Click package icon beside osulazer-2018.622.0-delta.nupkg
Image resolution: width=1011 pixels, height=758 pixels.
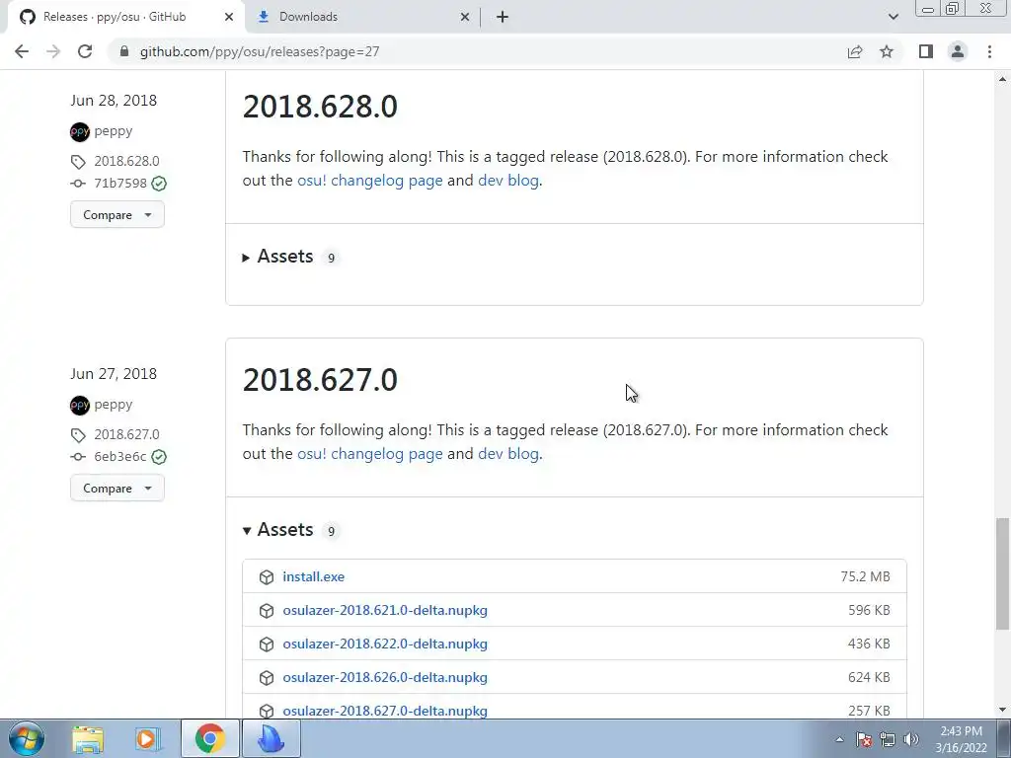coord(267,644)
